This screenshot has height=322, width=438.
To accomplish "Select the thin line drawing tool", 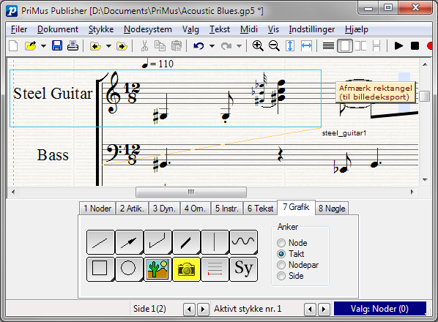I will [x=100, y=242].
